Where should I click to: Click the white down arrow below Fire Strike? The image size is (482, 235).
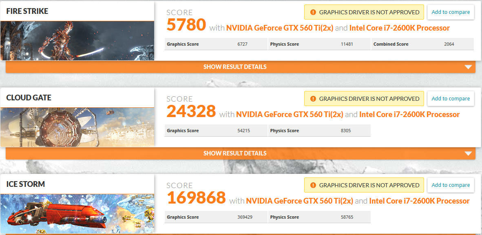coord(468,67)
